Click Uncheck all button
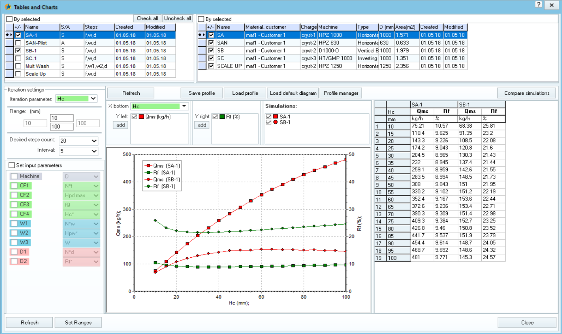 (178, 18)
